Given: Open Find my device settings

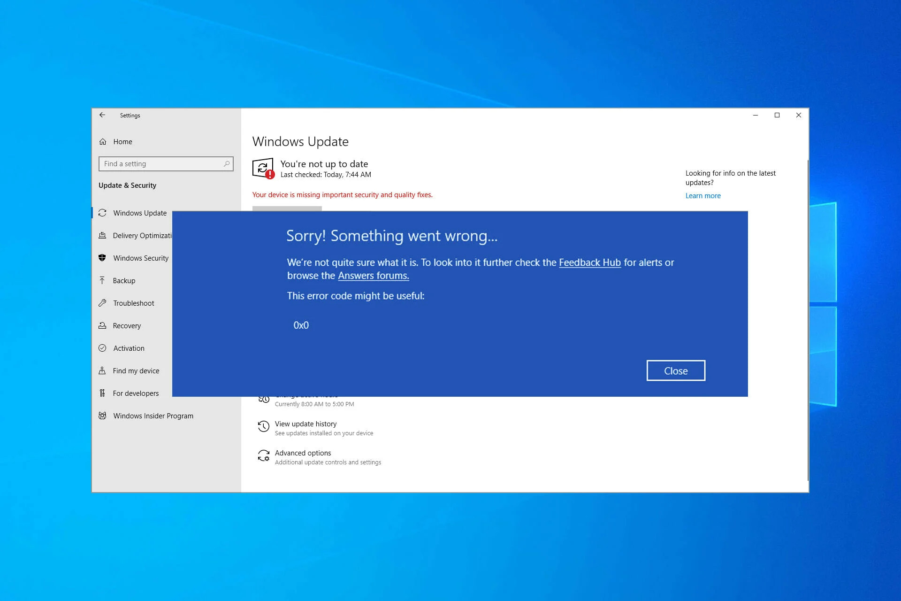Looking at the screenshot, I should [x=136, y=370].
